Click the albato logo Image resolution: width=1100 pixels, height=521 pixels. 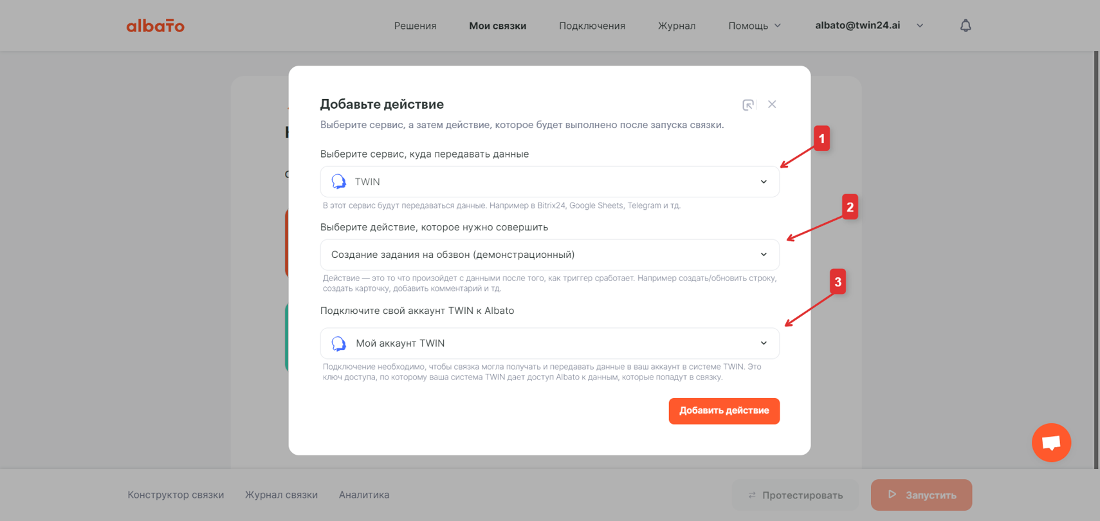coord(155,26)
